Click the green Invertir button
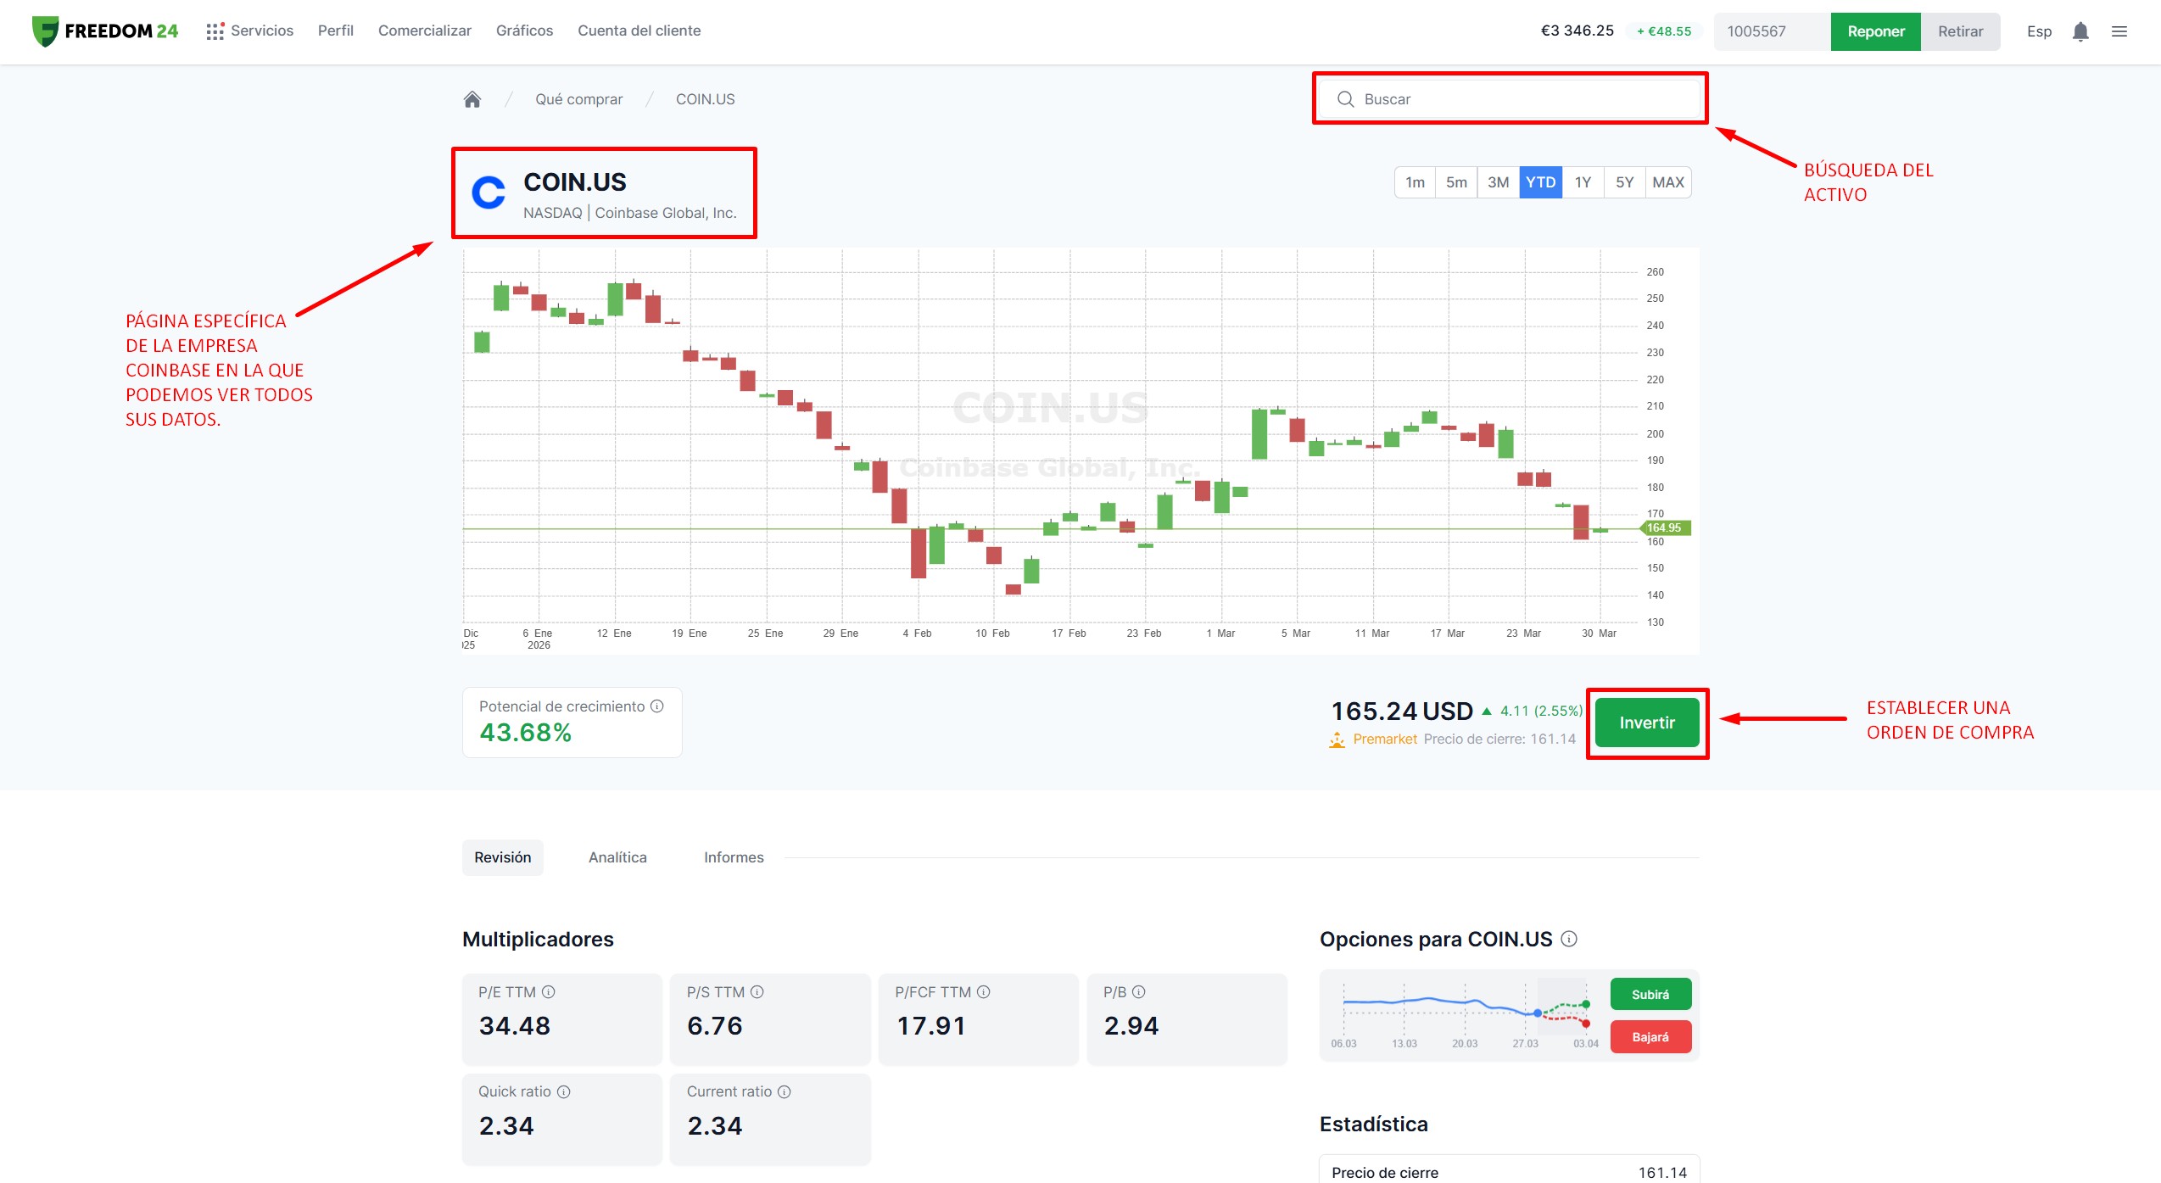Screen dimensions: 2161x1183 pyautogui.click(x=1647, y=723)
